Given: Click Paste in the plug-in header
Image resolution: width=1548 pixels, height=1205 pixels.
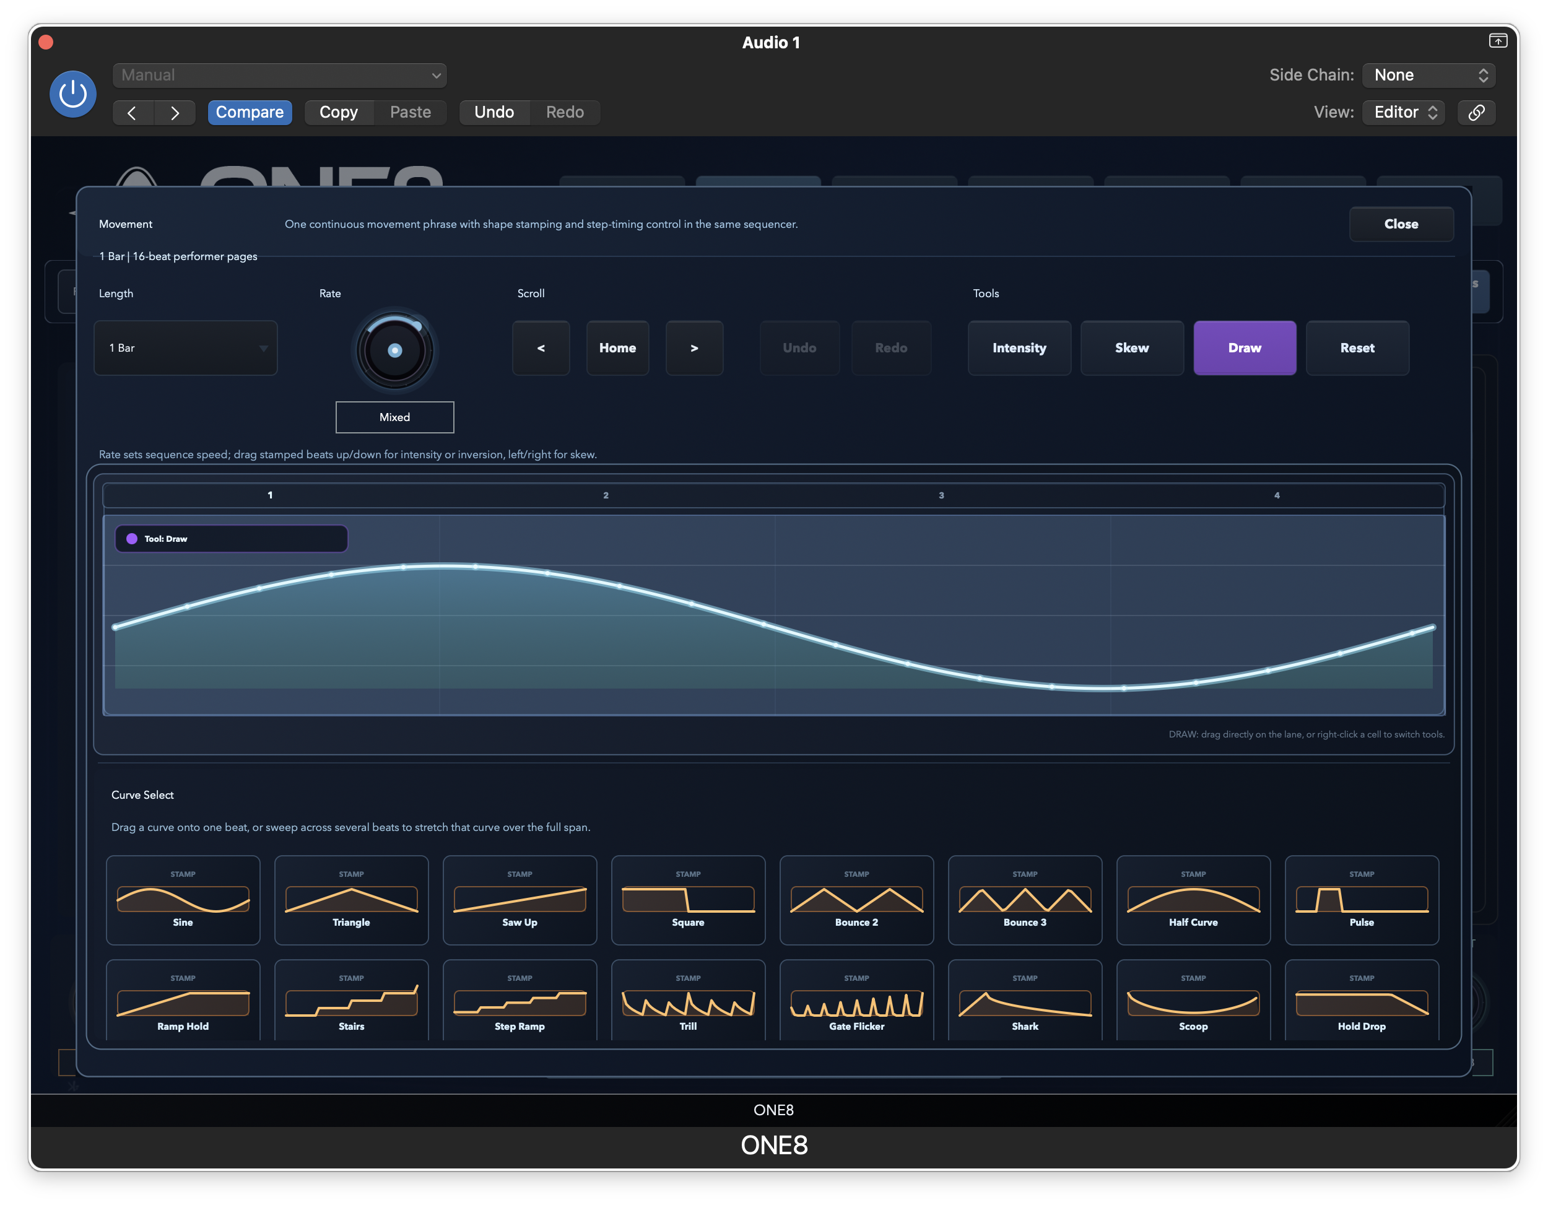Looking at the screenshot, I should click(411, 113).
